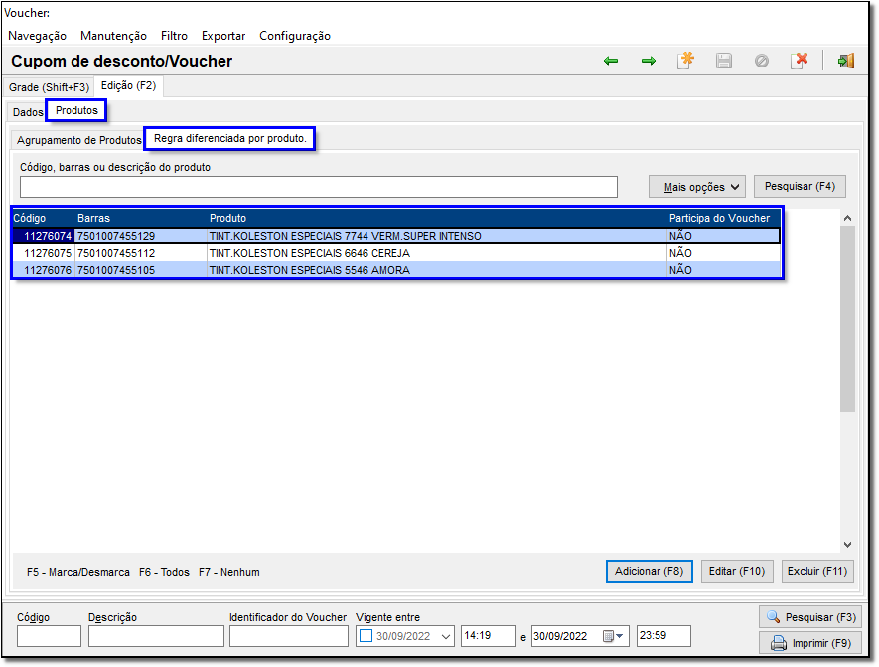Image resolution: width=879 pixels, height=667 pixels.
Task: Select the Dados tab
Action: tap(28, 112)
